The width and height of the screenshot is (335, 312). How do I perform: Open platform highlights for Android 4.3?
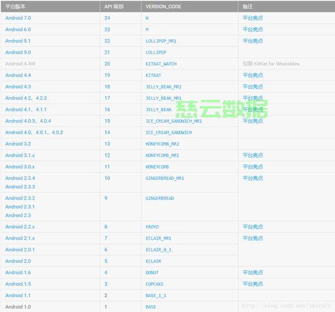tap(253, 87)
